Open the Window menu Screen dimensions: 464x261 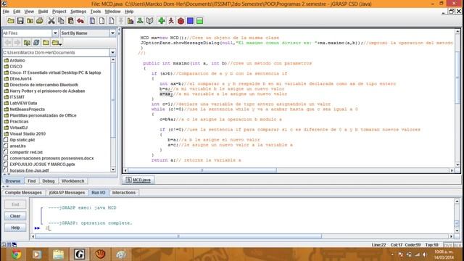(x=113, y=12)
